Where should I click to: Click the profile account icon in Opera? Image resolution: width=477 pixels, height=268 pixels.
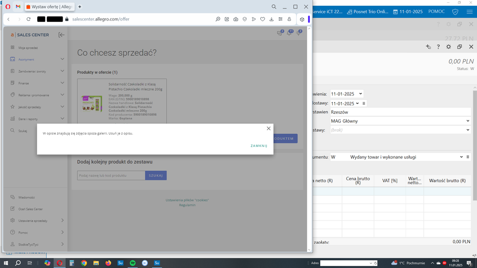tap(289, 19)
